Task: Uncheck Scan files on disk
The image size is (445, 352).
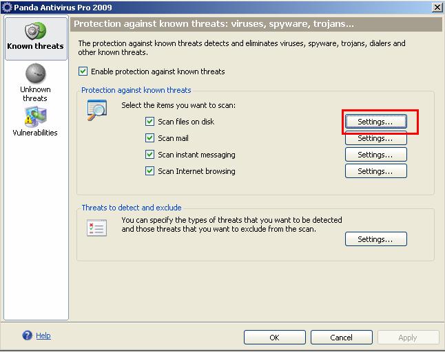Action: 150,122
